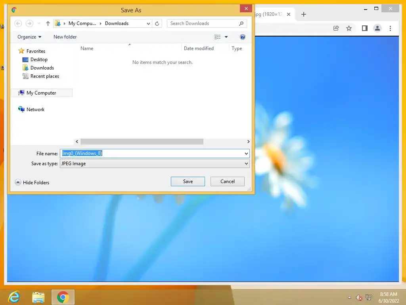This screenshot has width=406, height=305.
Task: Open Chrome three-dot menu
Action: [x=390, y=28]
